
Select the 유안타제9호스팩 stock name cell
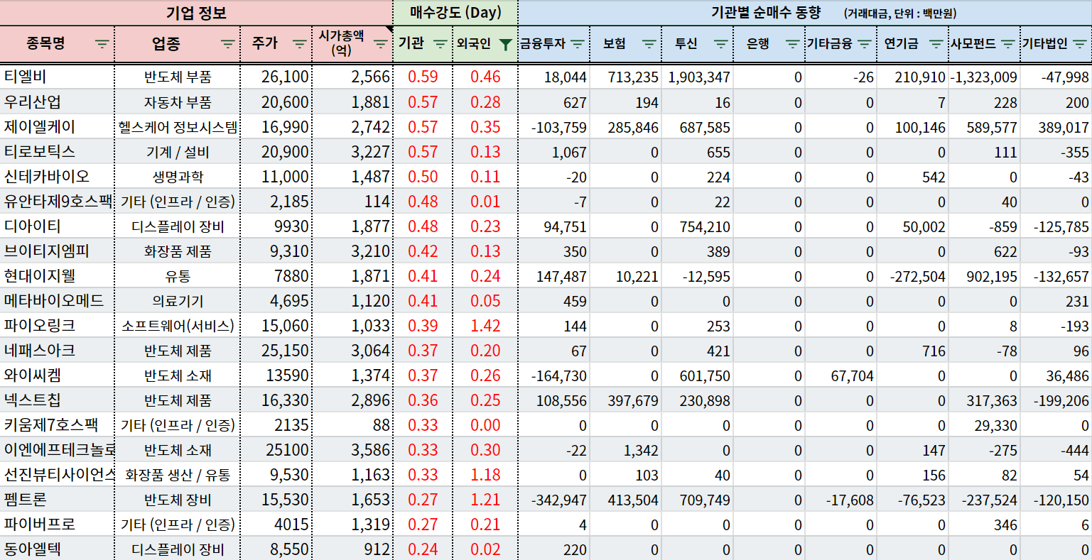click(57, 201)
